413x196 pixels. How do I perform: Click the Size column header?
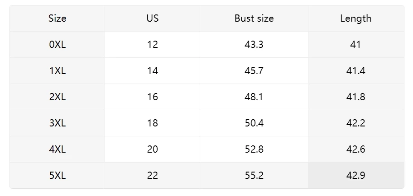[x=58, y=19]
